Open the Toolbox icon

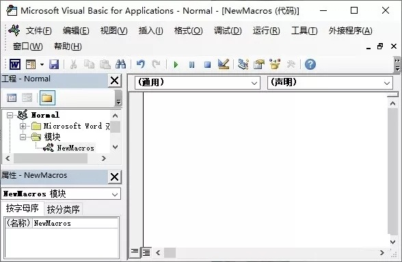291,64
